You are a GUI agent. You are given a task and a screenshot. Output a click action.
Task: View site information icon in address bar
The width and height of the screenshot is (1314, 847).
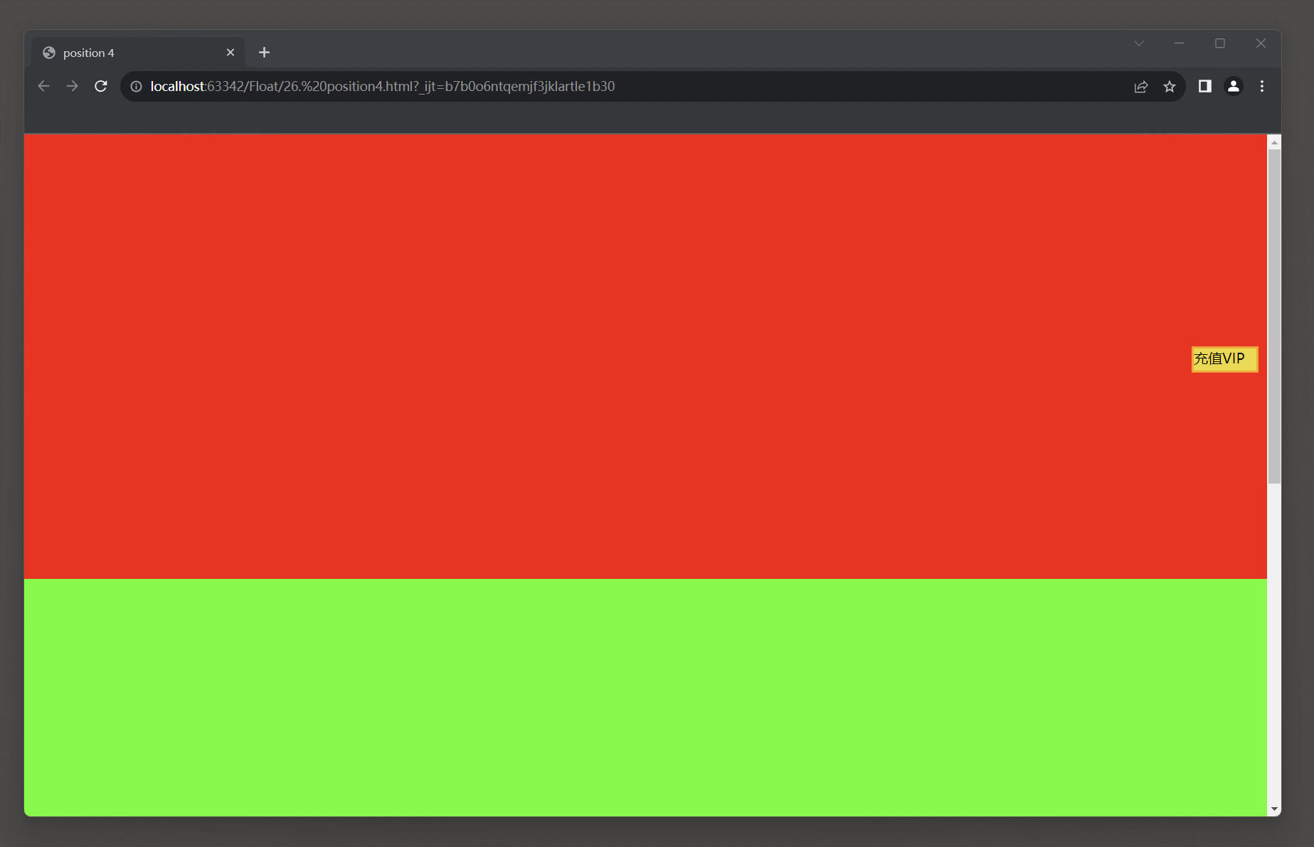click(136, 86)
